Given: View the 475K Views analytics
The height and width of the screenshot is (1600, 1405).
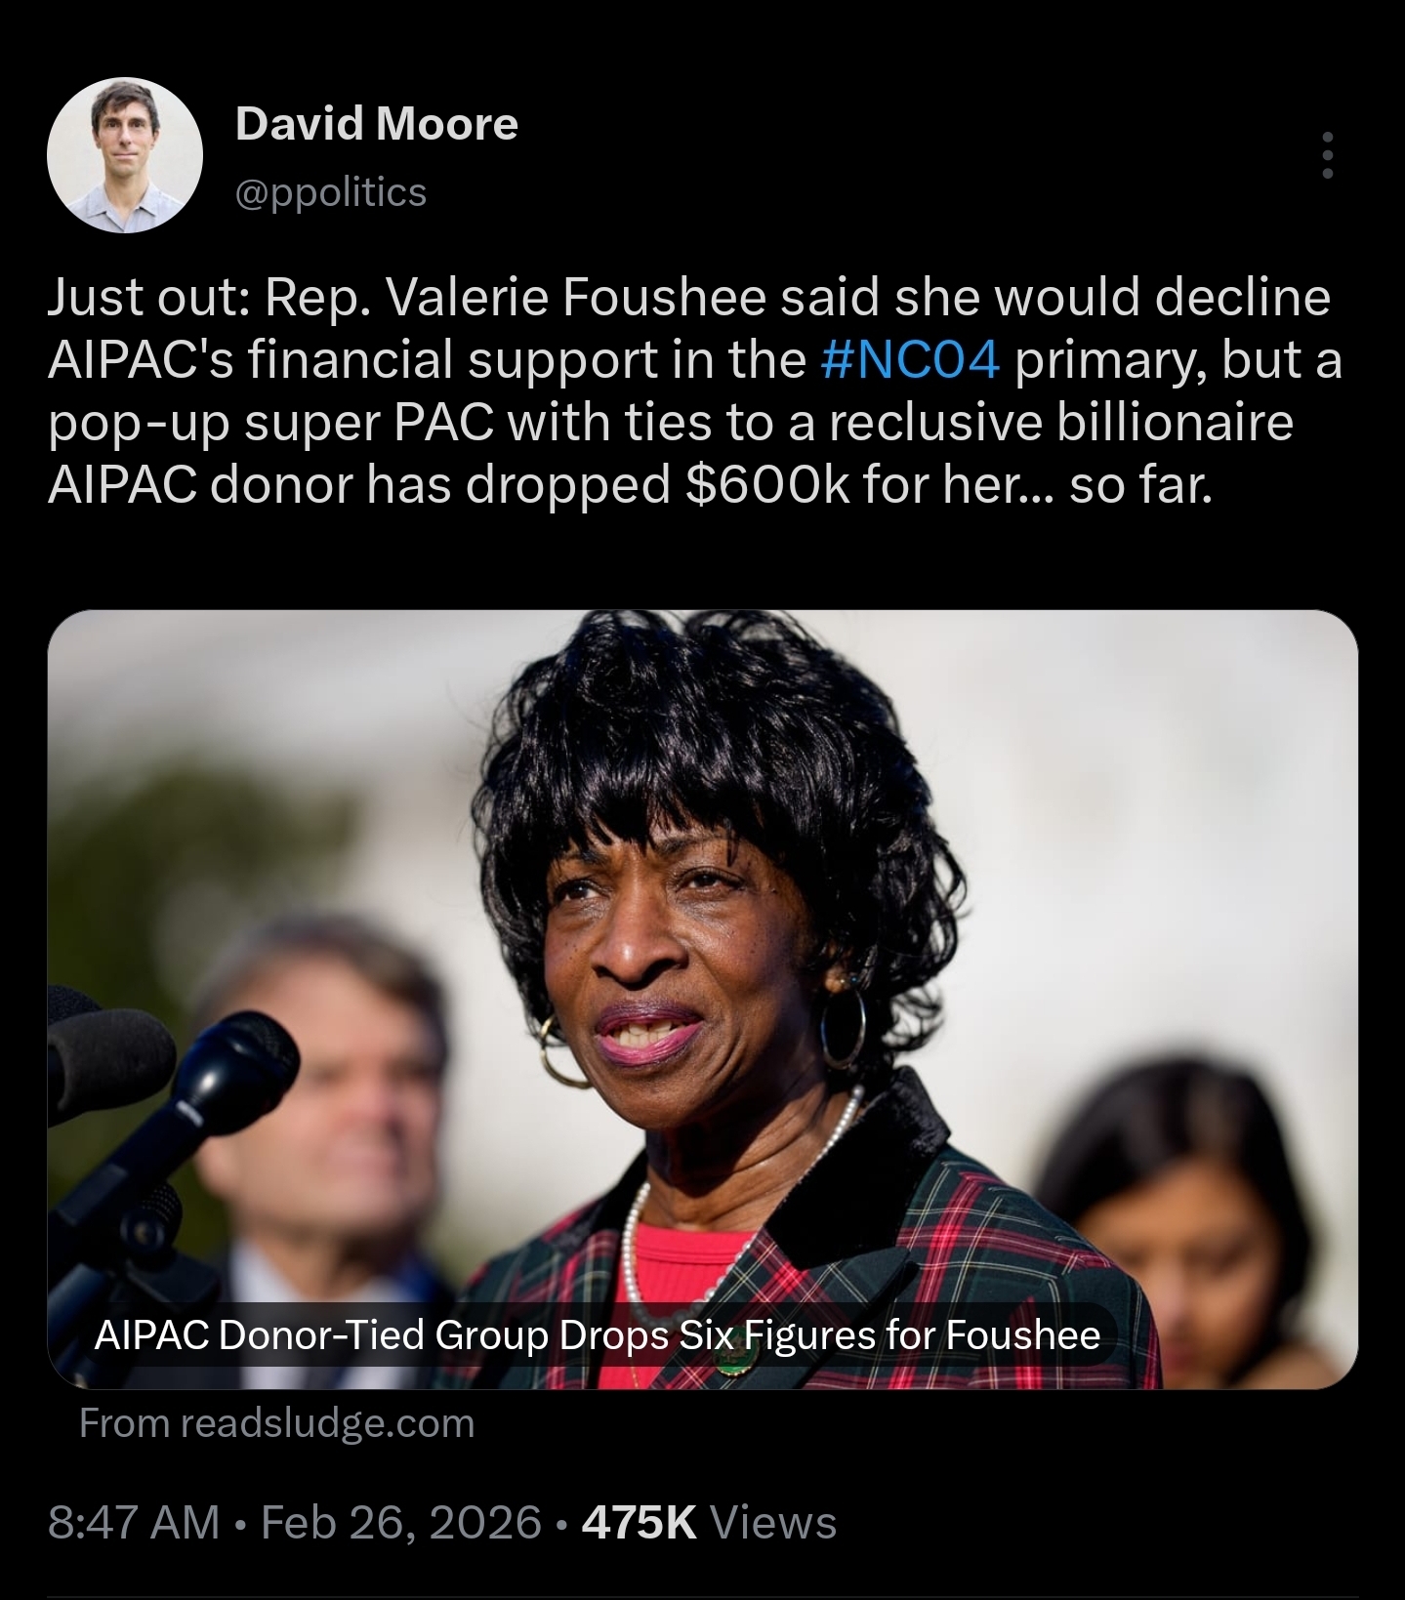Looking at the screenshot, I should pos(709,1523).
